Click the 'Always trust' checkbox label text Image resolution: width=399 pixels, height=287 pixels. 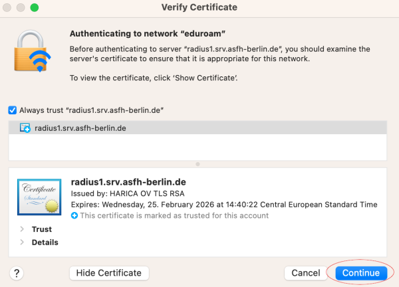91,110
